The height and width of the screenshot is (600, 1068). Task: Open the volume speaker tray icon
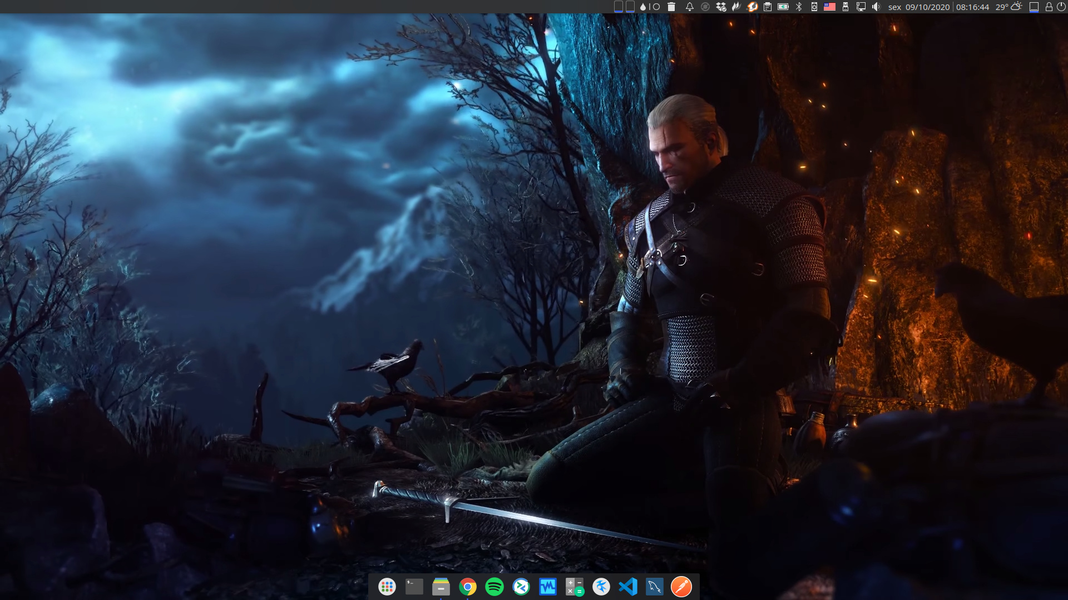tap(876, 7)
